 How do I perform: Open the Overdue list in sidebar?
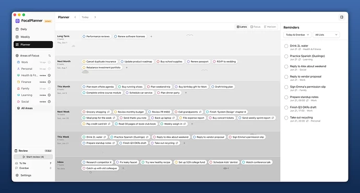[x=33, y=168]
